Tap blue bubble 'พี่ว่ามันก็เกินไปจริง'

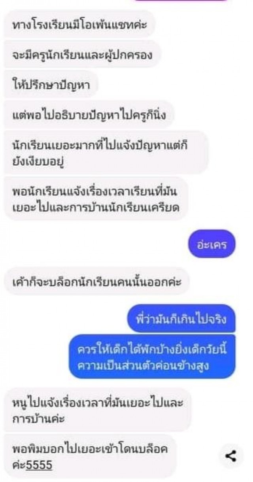point(181,318)
